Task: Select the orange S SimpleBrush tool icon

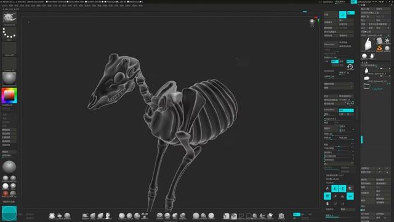Action: 379,48
